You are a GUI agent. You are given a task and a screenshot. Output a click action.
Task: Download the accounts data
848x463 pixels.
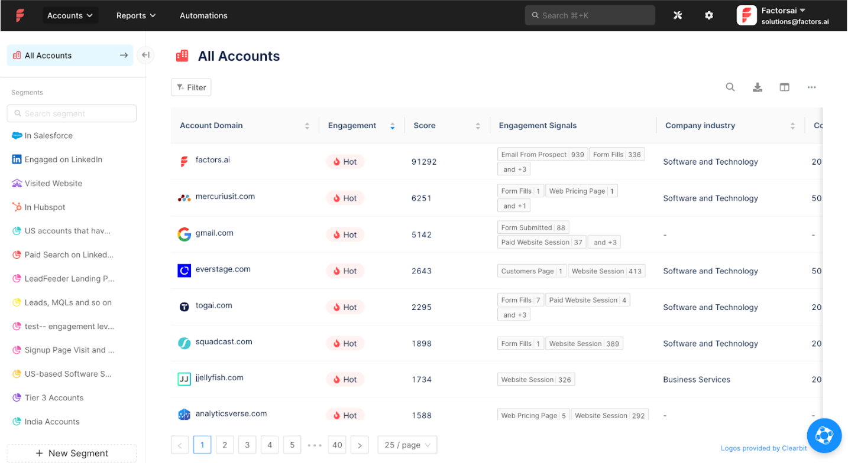point(758,87)
